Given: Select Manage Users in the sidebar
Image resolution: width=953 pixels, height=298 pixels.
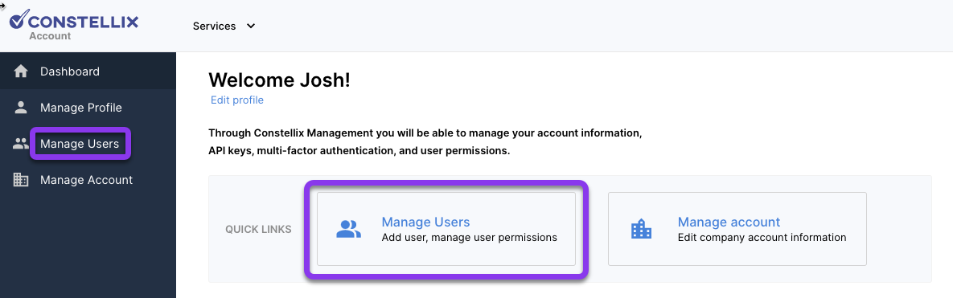Looking at the screenshot, I should tap(80, 144).
